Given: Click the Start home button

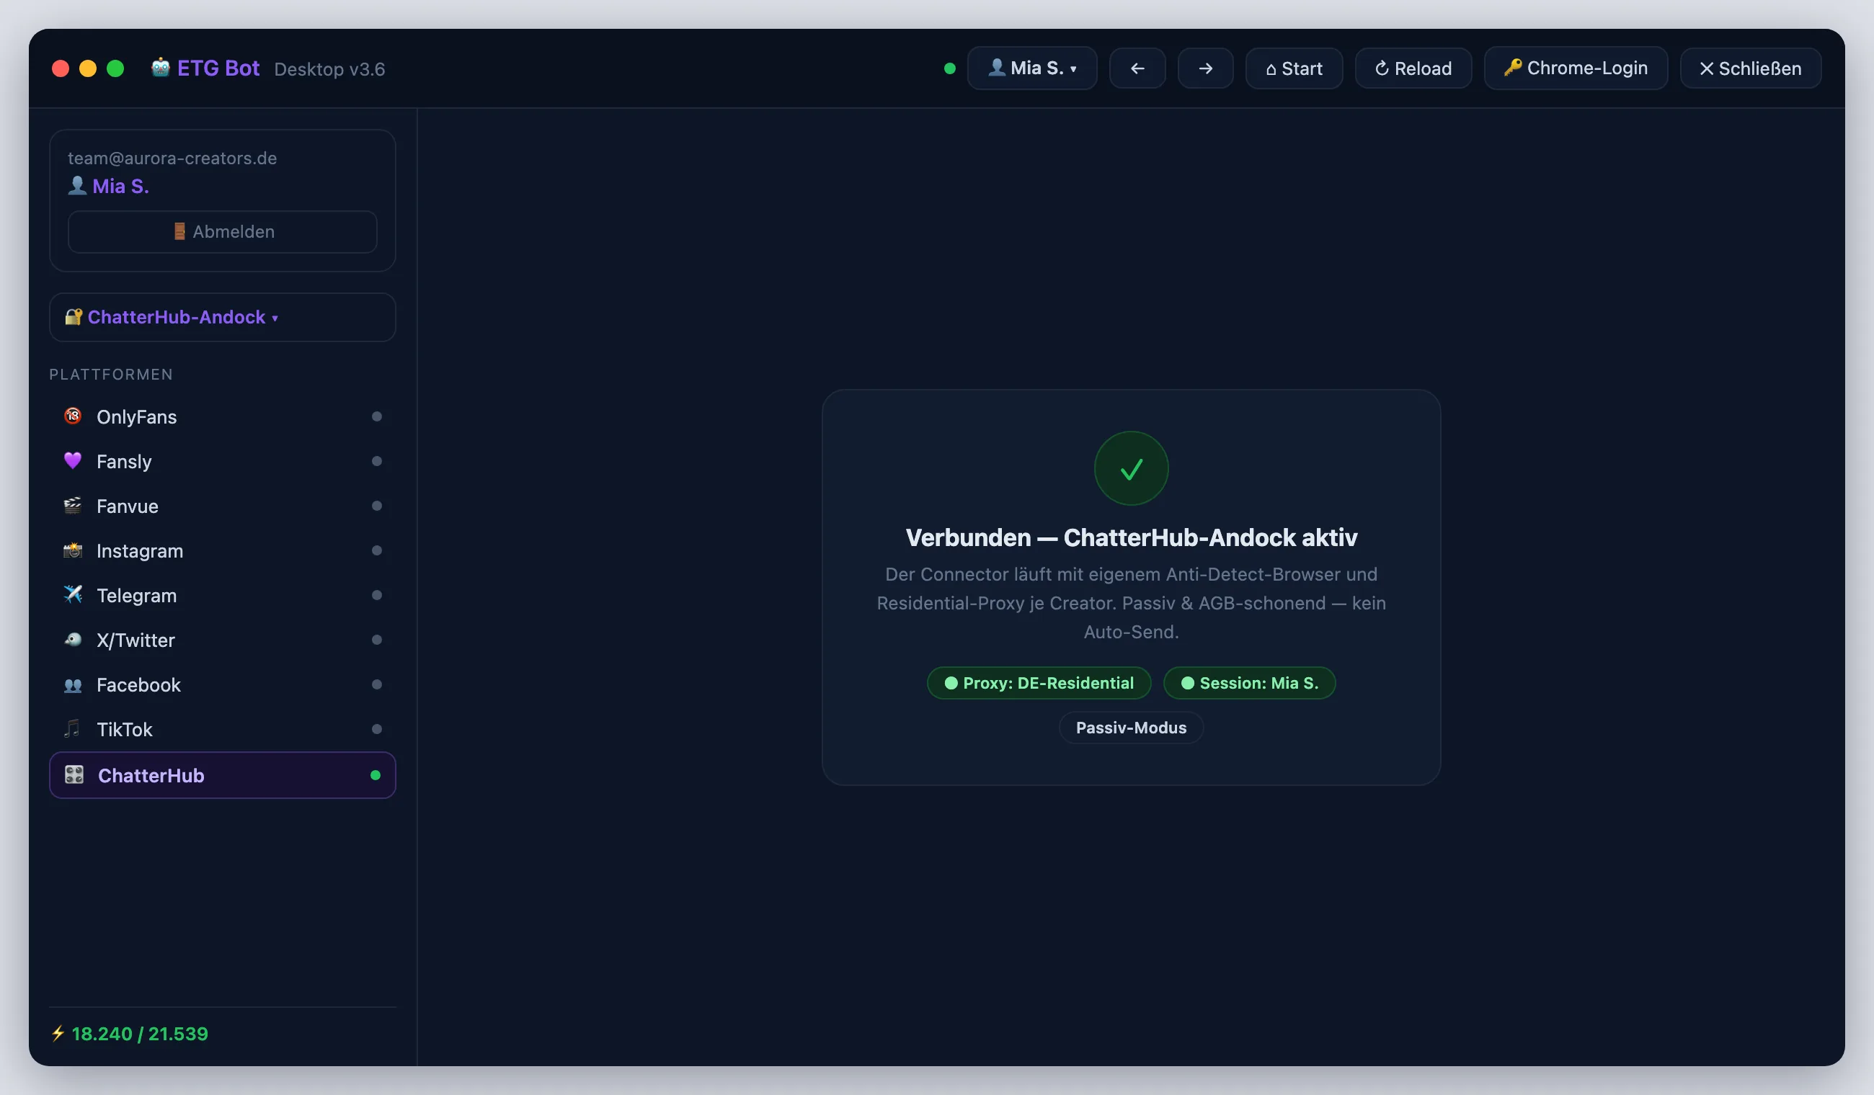Looking at the screenshot, I should [x=1294, y=68].
